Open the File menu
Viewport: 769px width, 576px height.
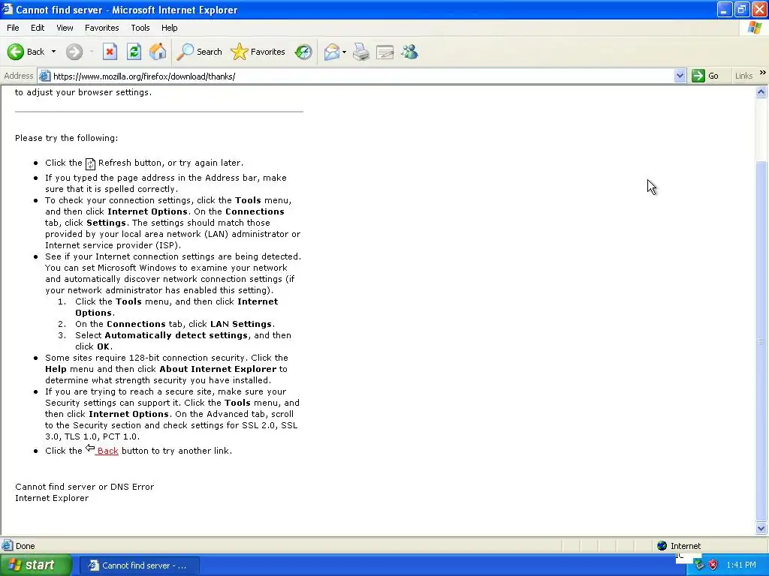pyautogui.click(x=13, y=28)
